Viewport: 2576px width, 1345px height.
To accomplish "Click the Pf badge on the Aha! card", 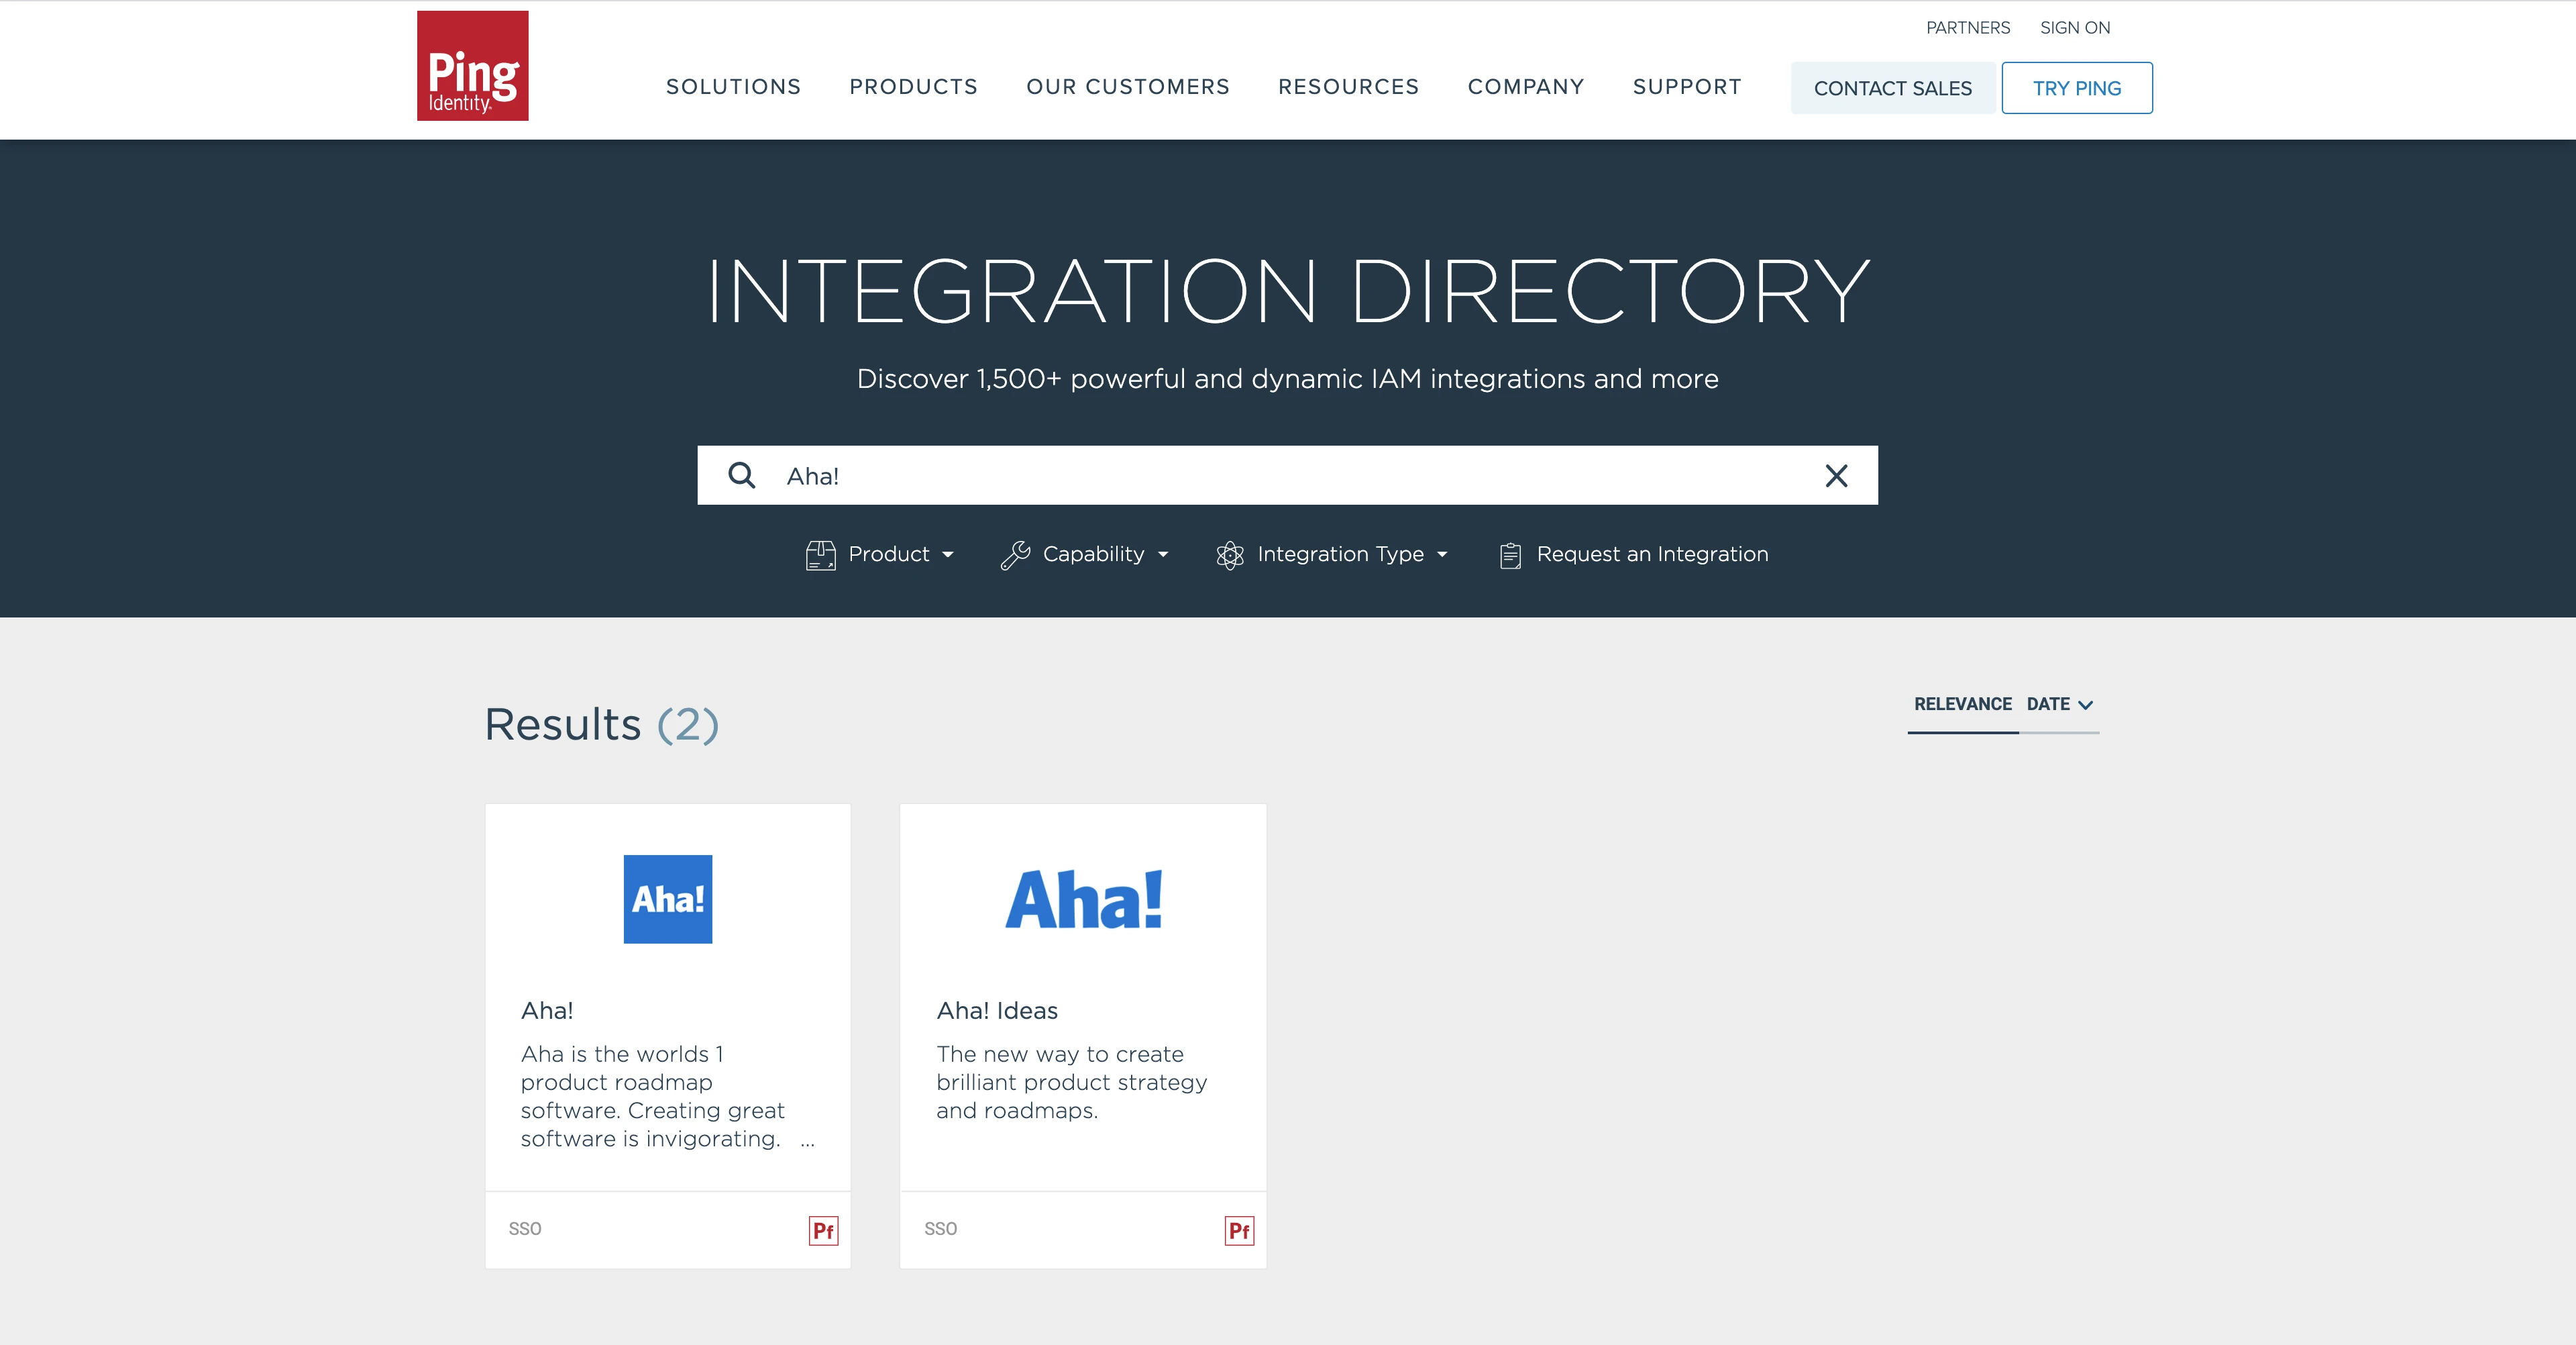I will (824, 1230).
